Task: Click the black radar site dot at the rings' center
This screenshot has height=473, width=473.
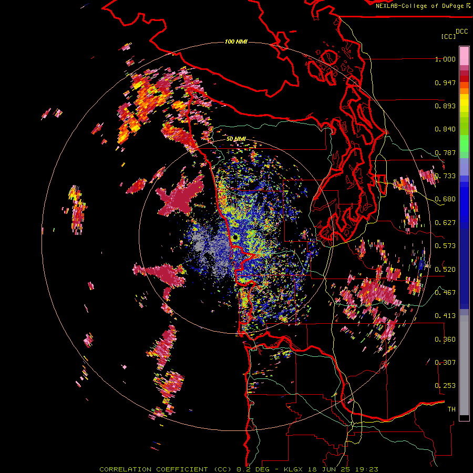Action: pos(235,238)
